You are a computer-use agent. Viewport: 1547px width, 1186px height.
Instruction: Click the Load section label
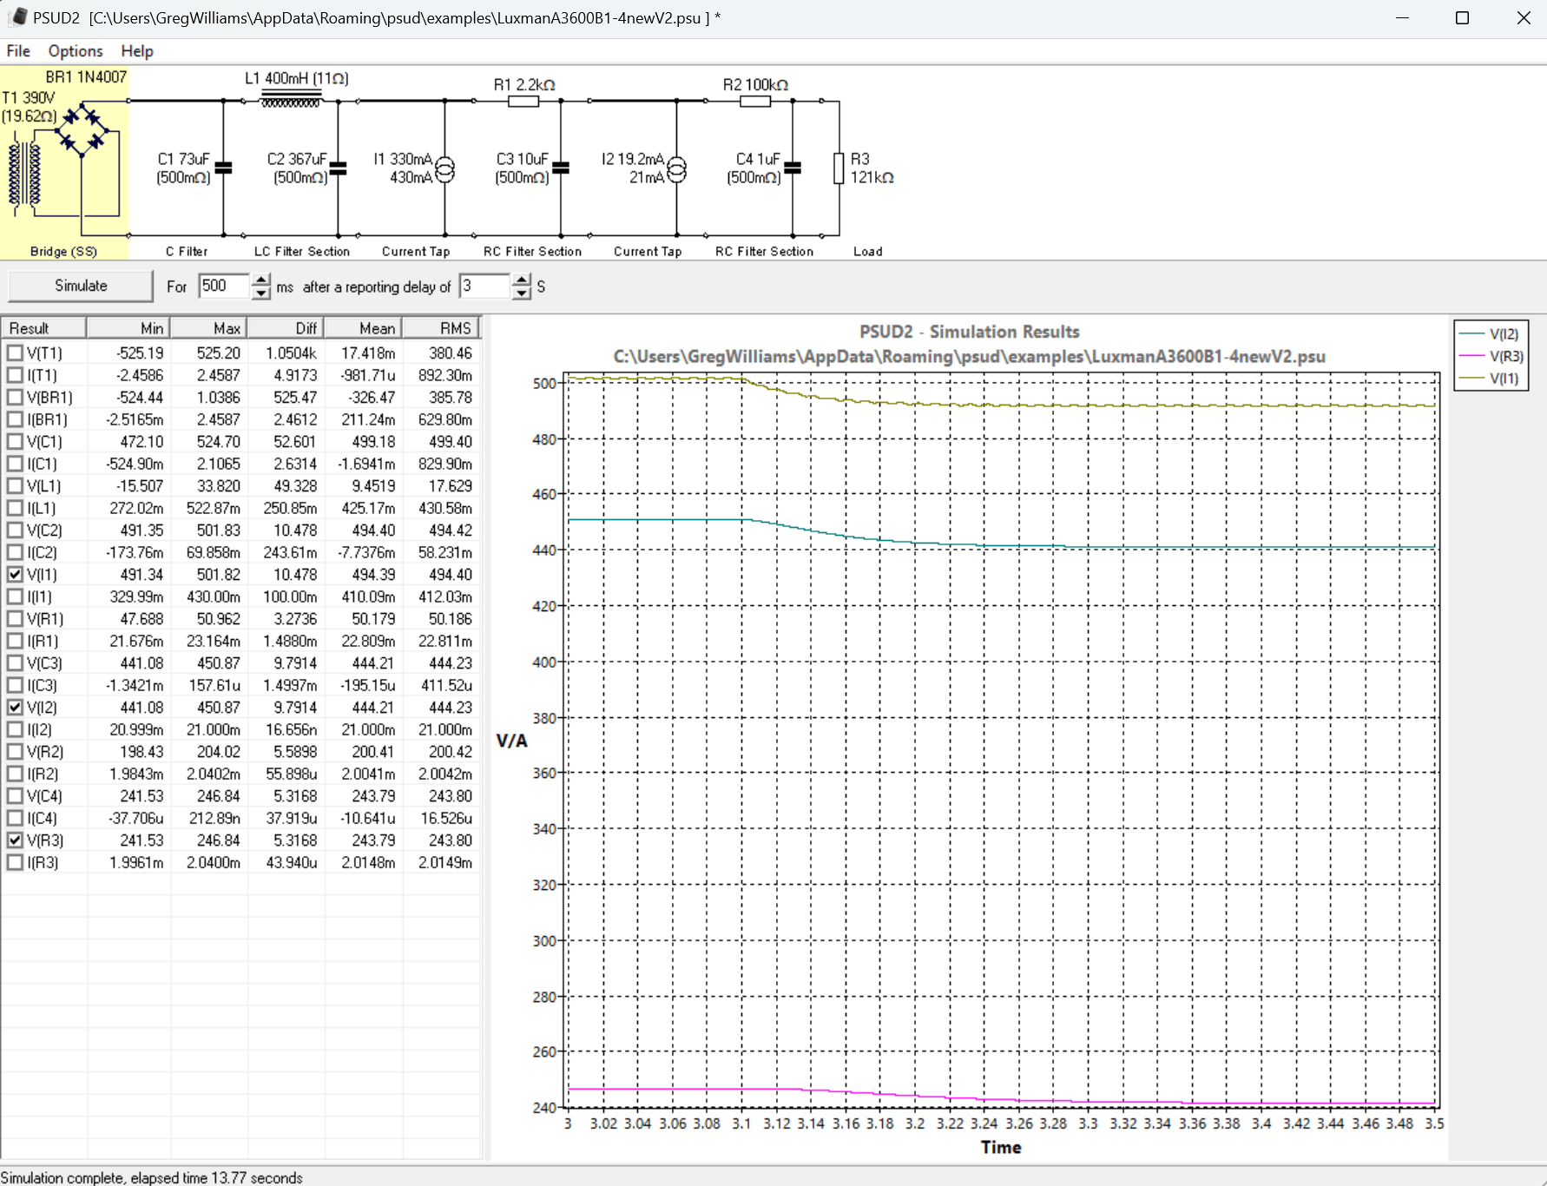tap(868, 252)
